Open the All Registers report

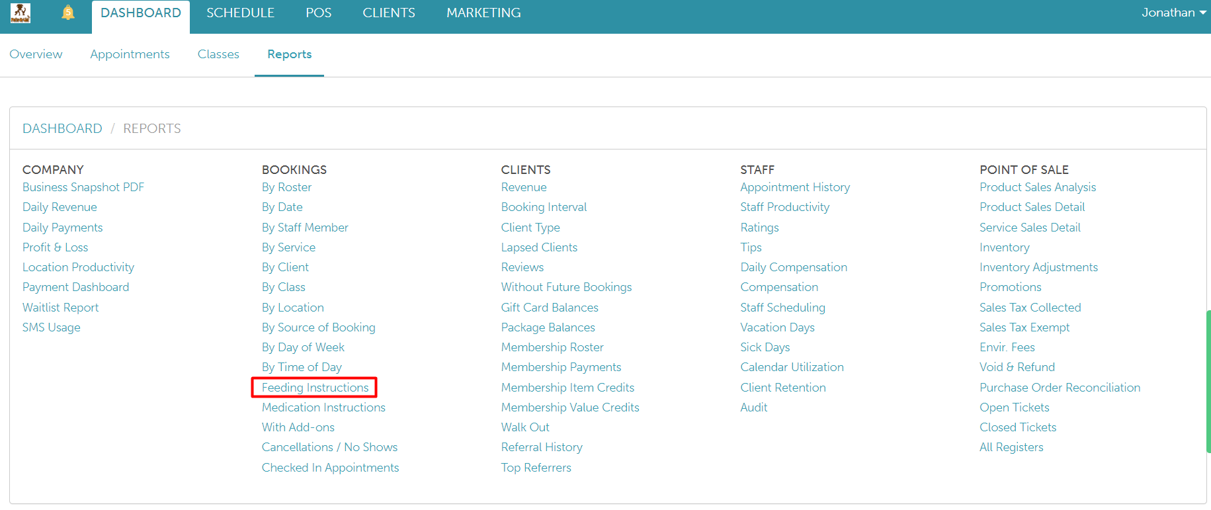(x=1011, y=447)
